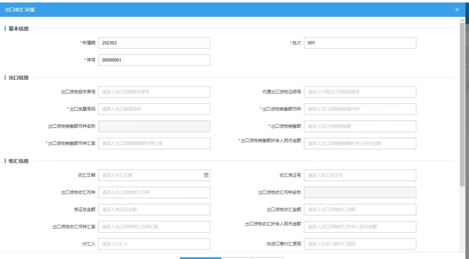Click the 出口收汇采集 title text

click(20, 10)
